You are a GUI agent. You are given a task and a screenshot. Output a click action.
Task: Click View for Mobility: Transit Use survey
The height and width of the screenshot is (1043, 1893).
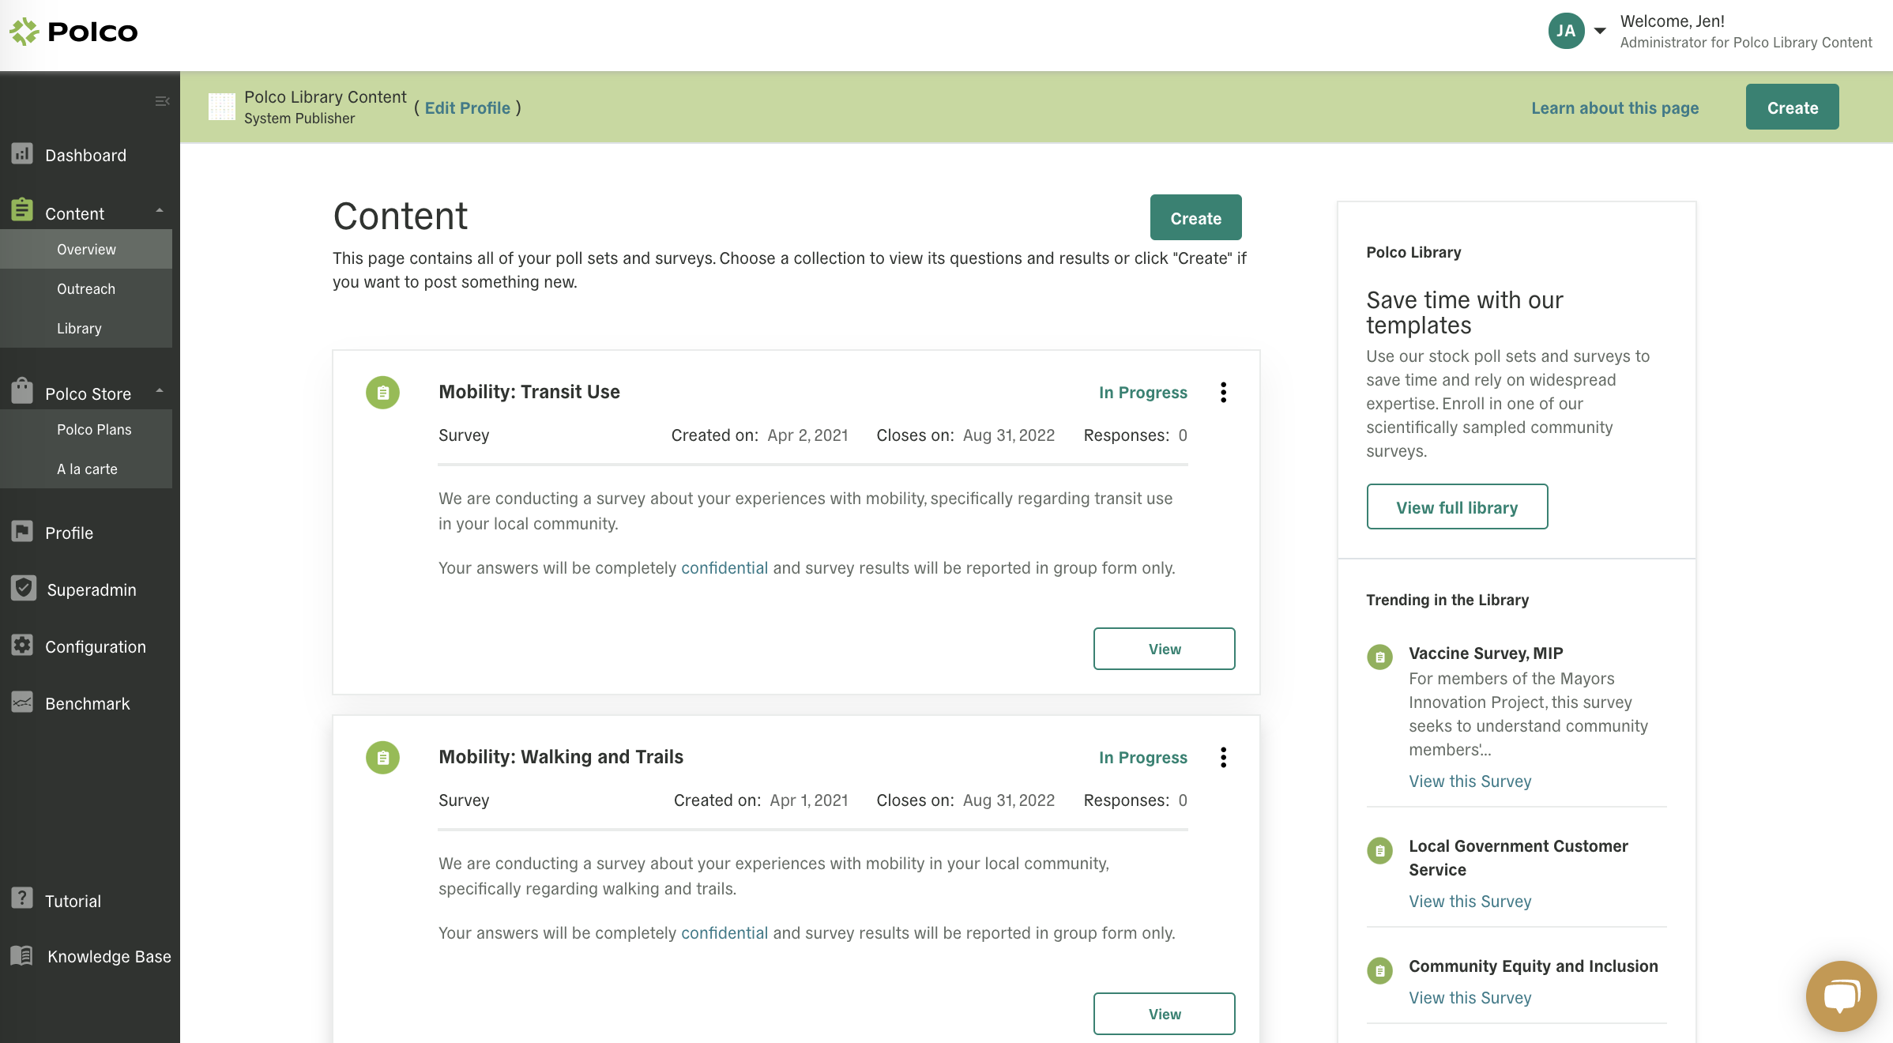click(1165, 649)
